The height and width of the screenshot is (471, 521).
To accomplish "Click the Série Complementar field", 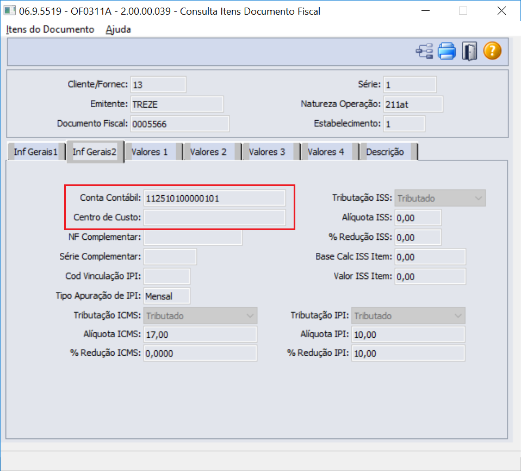I will point(170,257).
